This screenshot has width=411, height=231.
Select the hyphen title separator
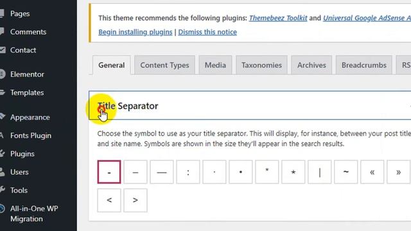(109, 172)
